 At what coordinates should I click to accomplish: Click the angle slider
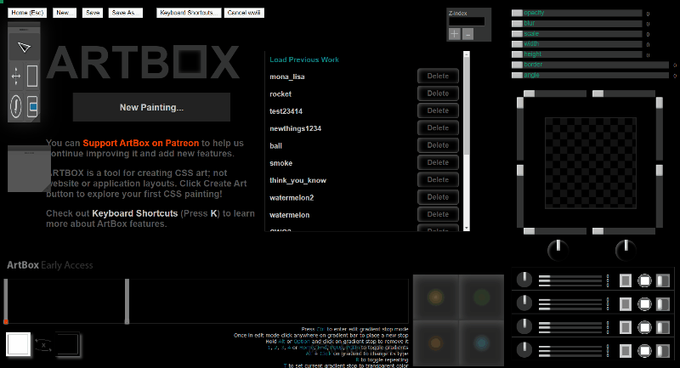(590, 75)
